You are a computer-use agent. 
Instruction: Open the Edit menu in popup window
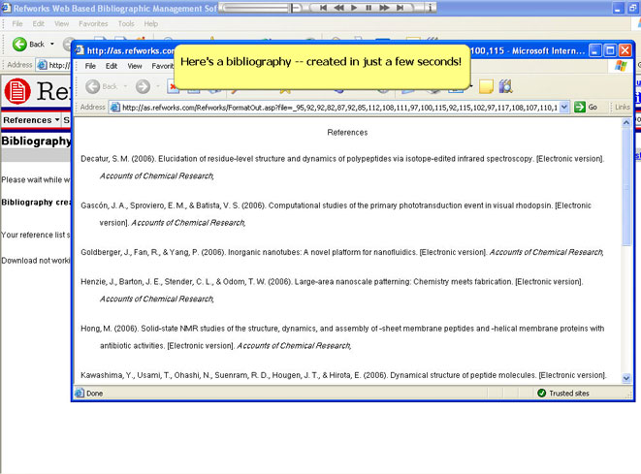click(112, 66)
